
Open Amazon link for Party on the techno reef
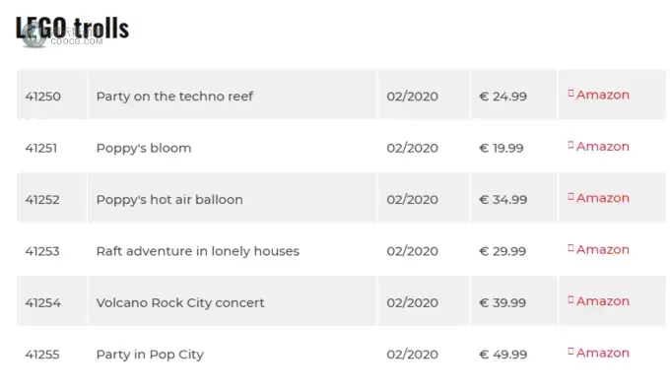pos(602,95)
